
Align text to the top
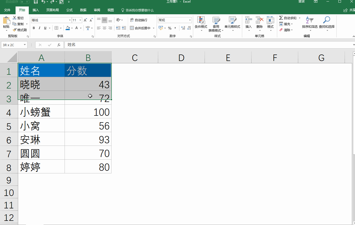click(x=99, y=20)
